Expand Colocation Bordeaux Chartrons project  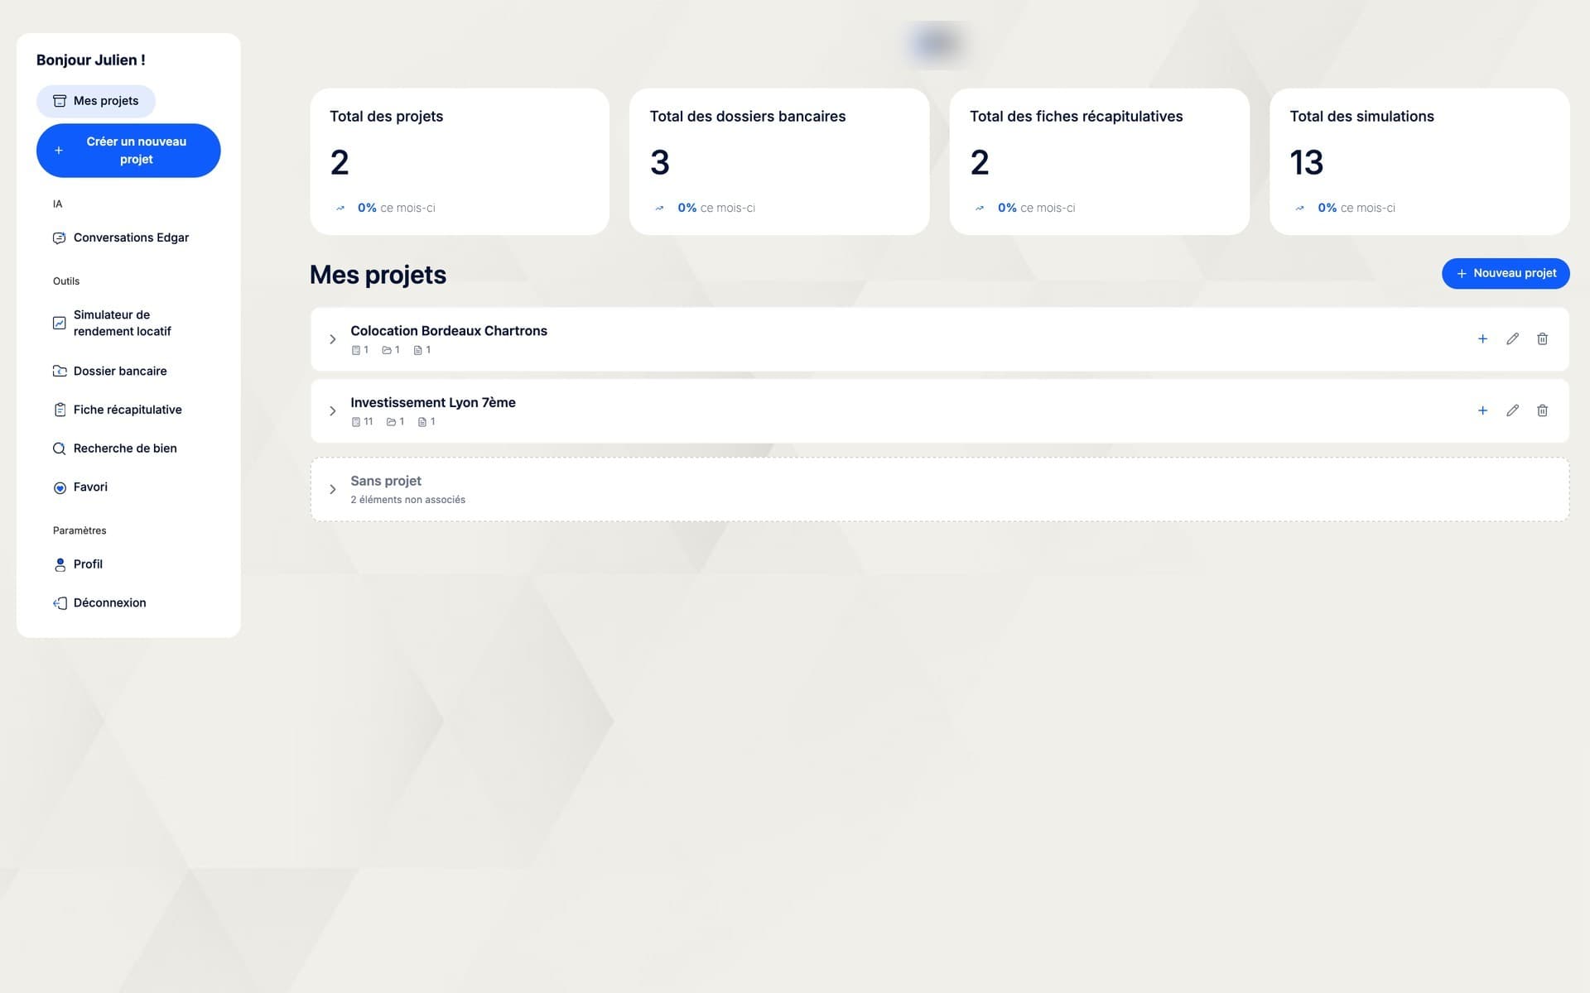[x=333, y=339]
